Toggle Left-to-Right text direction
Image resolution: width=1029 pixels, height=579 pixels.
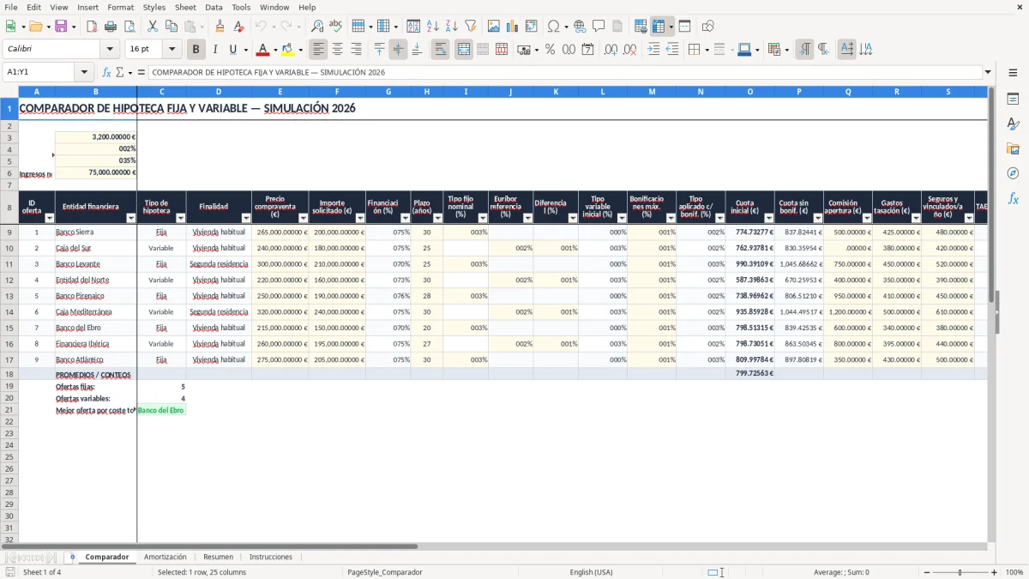[804, 50]
